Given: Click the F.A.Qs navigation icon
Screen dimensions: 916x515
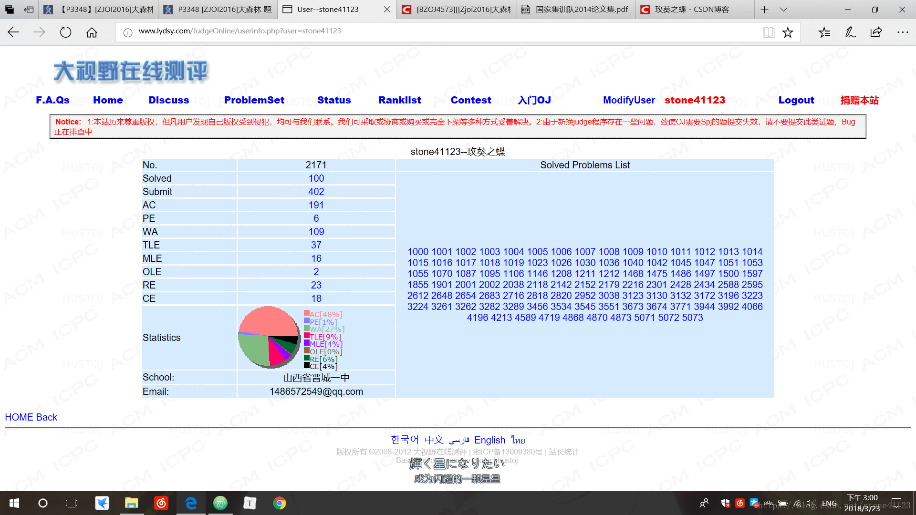Looking at the screenshot, I should (x=52, y=100).
